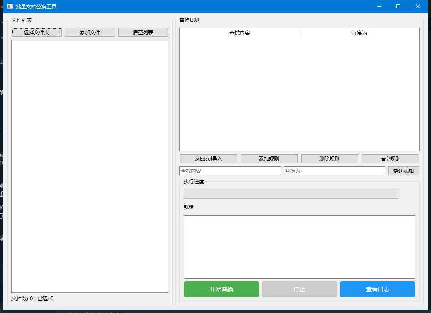Click the 文件列表 group label

click(x=22, y=20)
